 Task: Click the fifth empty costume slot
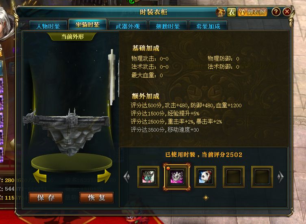[262, 177]
